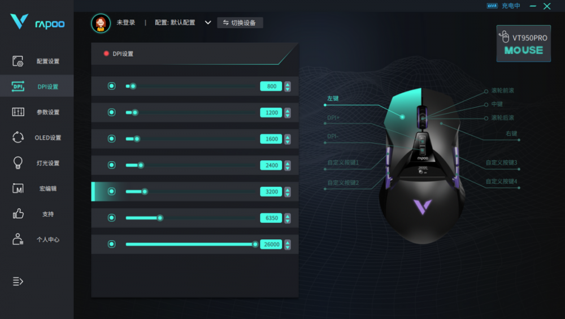Select the DPI设置 sidebar icon
This screenshot has height=319, width=565.
pyautogui.click(x=18, y=86)
